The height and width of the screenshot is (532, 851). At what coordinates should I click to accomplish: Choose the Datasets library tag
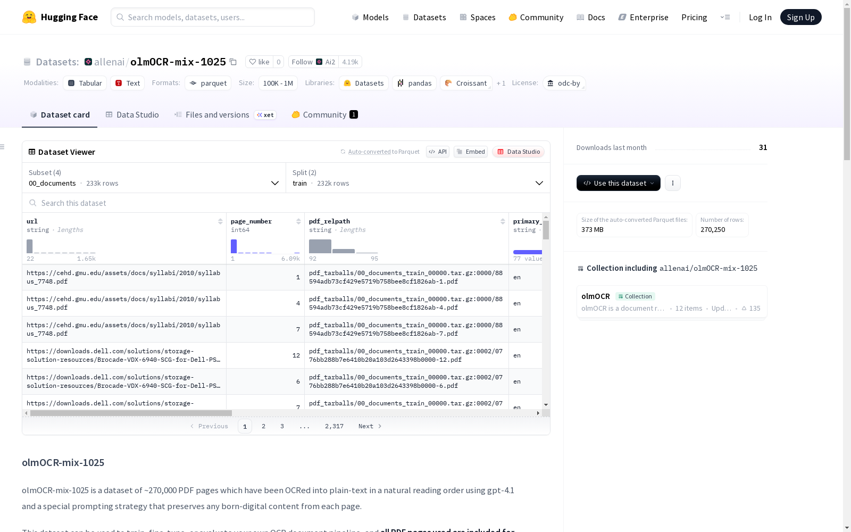coord(364,83)
